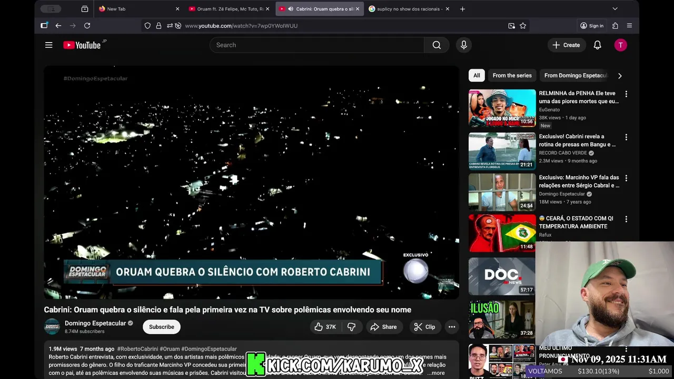Viewport: 674px width, 379px height.
Task: Subscribe to Domingo Espetacular
Action: point(162,327)
